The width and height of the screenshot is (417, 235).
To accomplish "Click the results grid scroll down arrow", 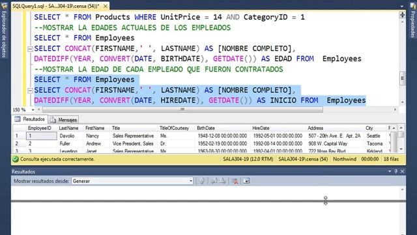I will click(x=401, y=149).
